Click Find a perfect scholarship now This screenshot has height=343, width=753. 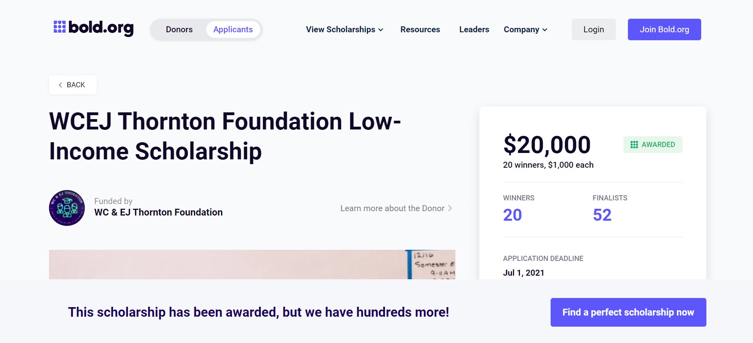coord(628,312)
